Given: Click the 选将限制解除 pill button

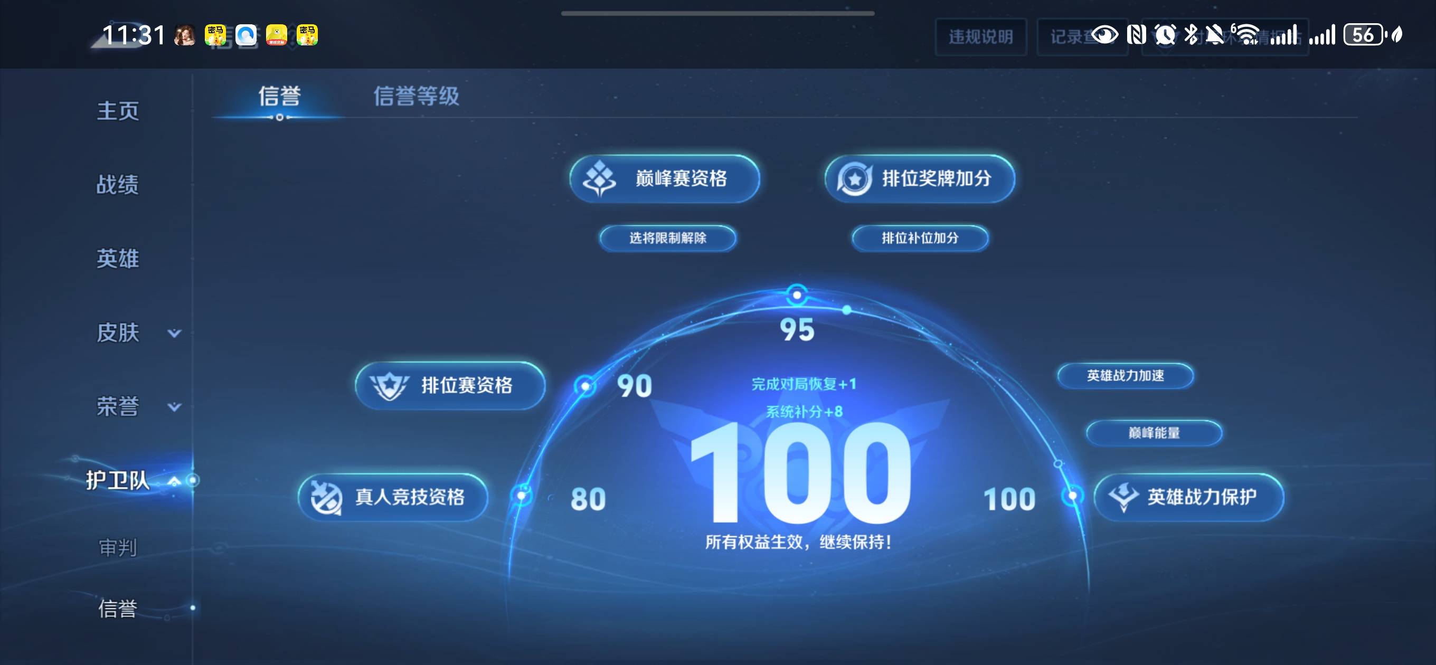Looking at the screenshot, I should 667,238.
